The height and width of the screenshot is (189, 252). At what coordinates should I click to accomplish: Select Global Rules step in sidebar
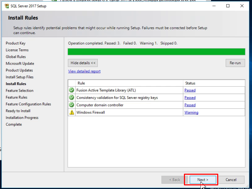(x=16, y=57)
